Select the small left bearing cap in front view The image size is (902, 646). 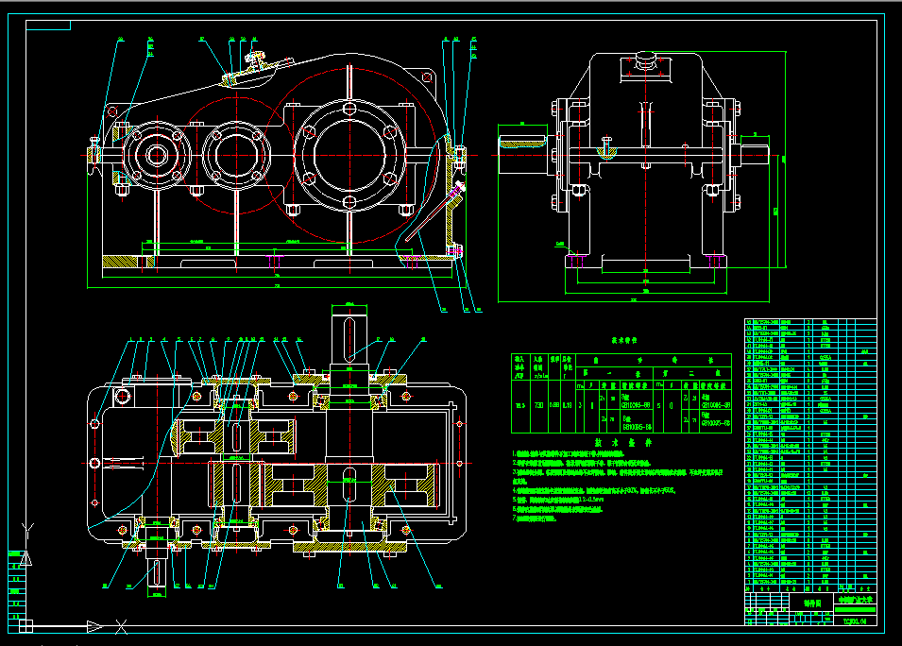tap(157, 155)
